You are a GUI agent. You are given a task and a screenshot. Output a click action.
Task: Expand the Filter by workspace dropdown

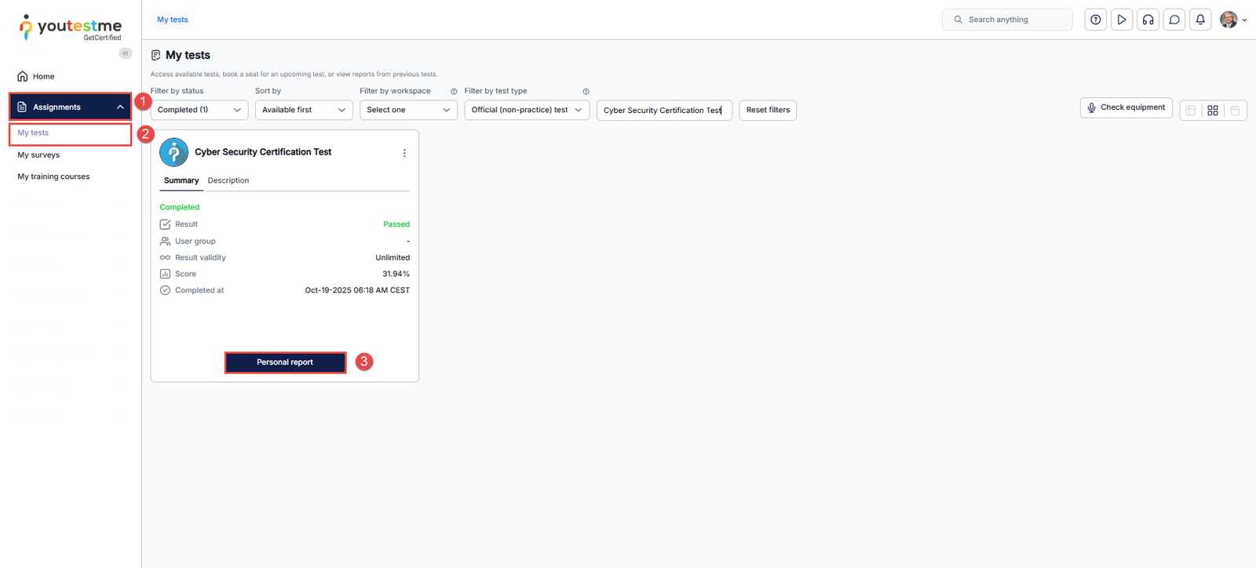point(408,110)
